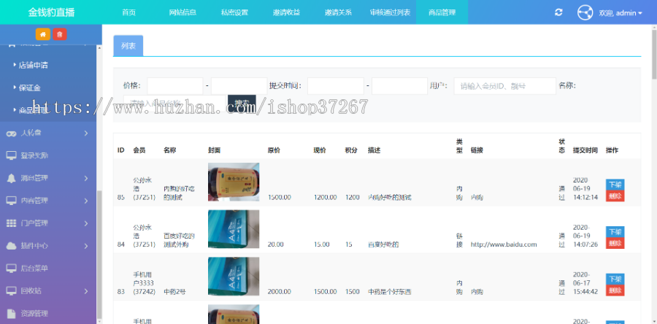
Task: Expand the 门户管理 sidebar chevron
Action: tap(86, 223)
